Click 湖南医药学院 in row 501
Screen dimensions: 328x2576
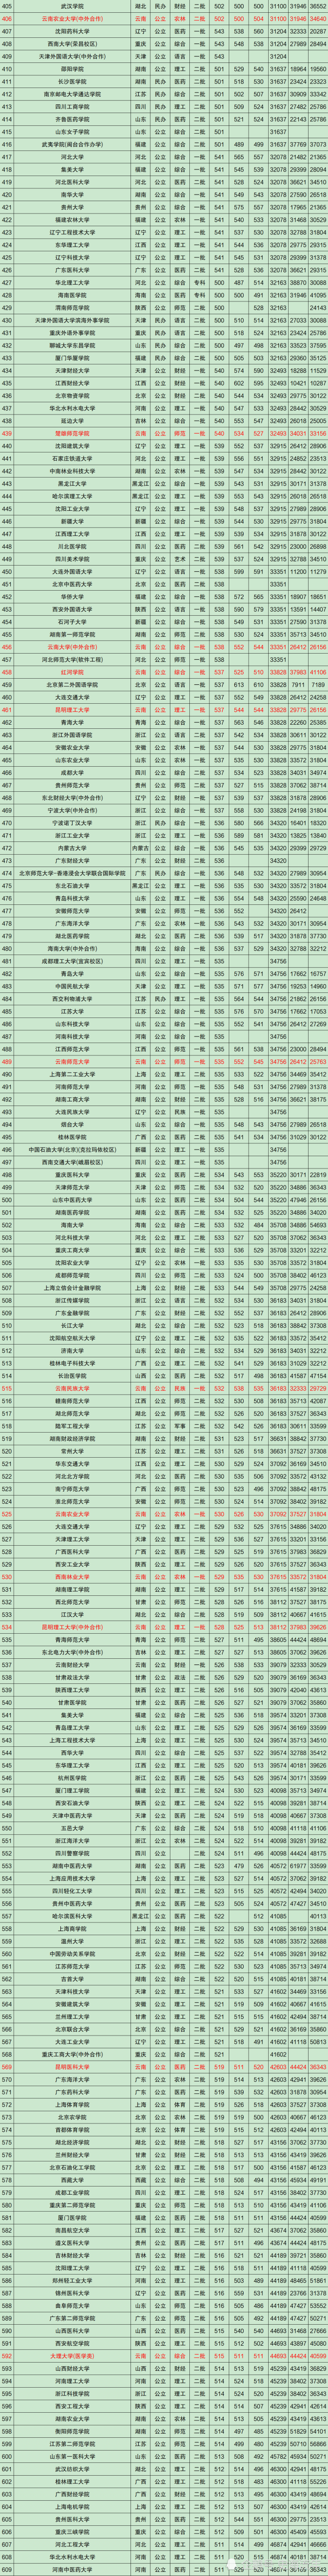pos(72,1211)
